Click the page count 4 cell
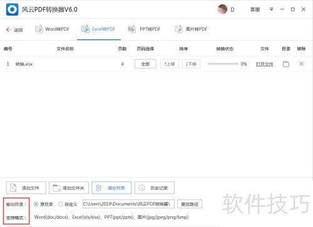 [122, 64]
